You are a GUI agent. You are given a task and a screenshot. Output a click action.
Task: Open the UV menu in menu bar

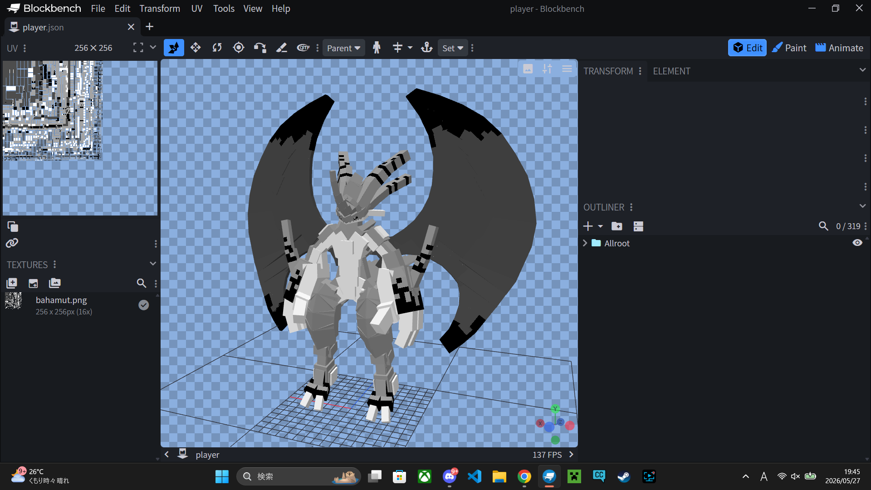tap(197, 9)
